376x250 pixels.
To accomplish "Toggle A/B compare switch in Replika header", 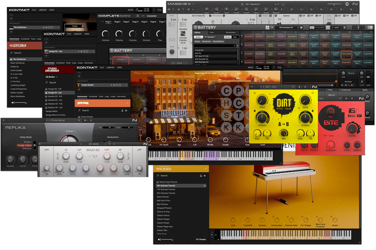I will point(89,120).
